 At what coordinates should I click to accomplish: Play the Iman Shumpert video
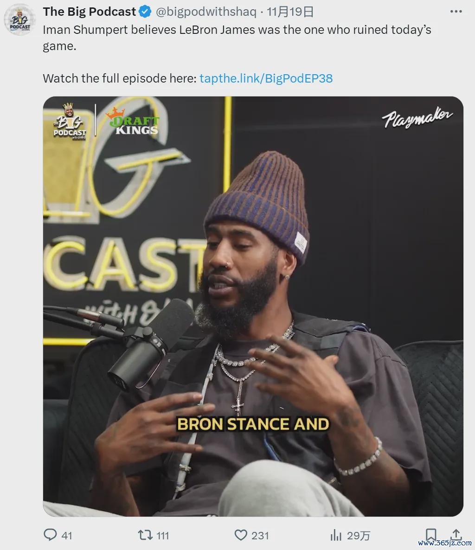(253, 306)
